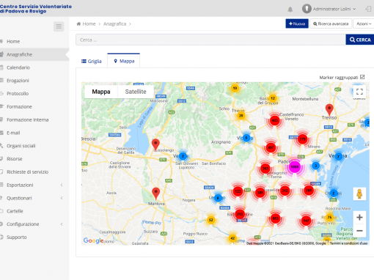Switch map to Mappa view
The width and height of the screenshot is (374, 280).
pos(101,92)
